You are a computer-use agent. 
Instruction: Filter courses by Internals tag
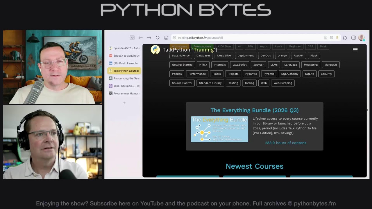[220, 65]
